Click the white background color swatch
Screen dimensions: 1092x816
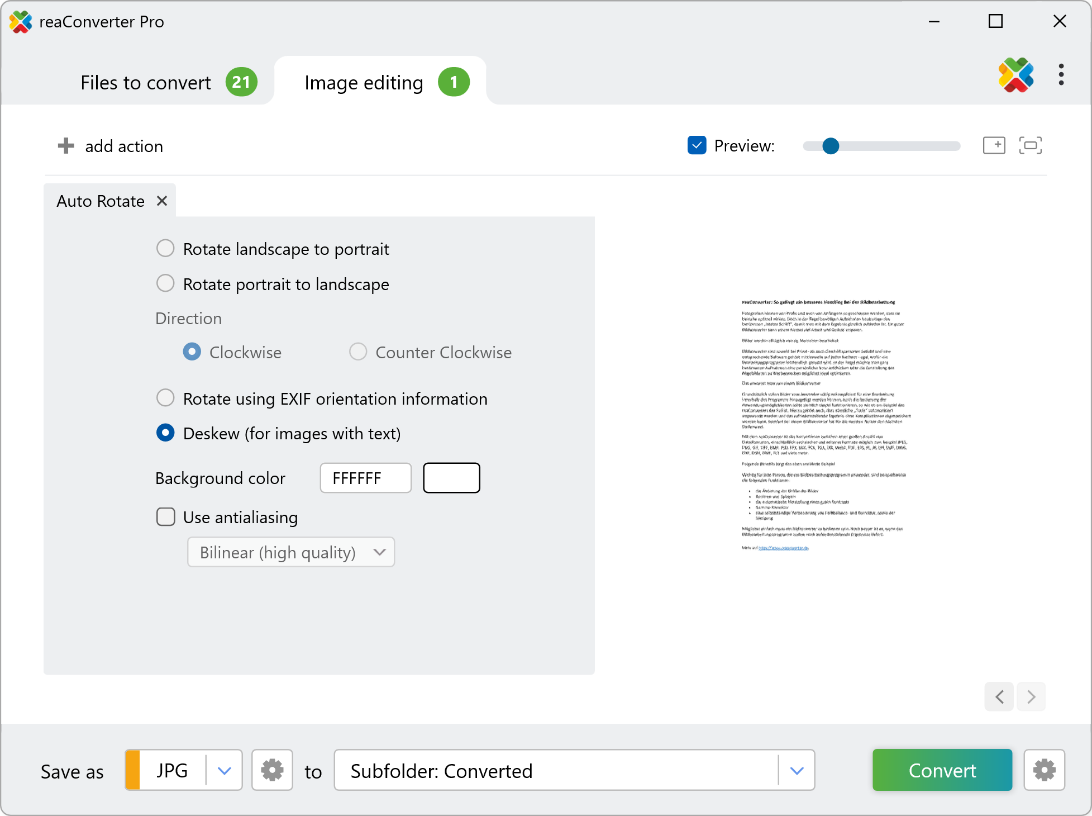[x=451, y=478]
